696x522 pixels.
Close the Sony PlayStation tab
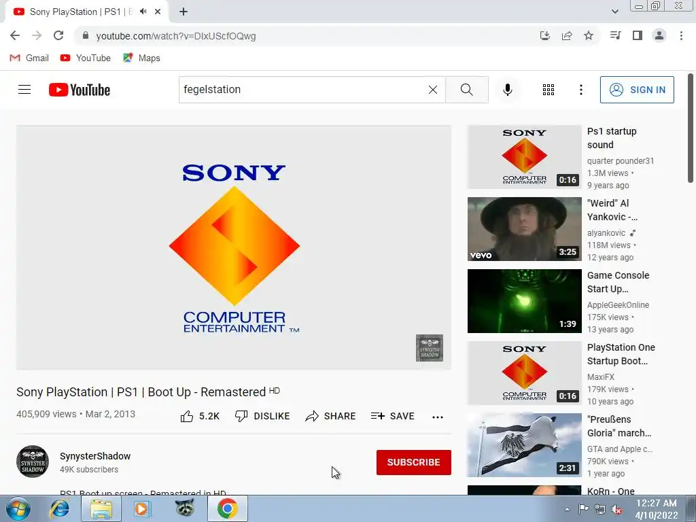pyautogui.click(x=158, y=12)
